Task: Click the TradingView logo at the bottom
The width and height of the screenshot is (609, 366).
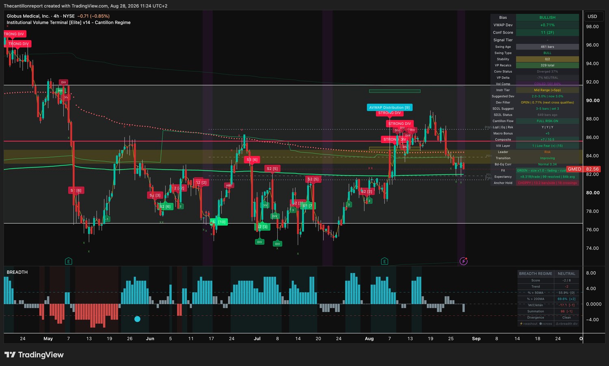Action: click(x=34, y=355)
